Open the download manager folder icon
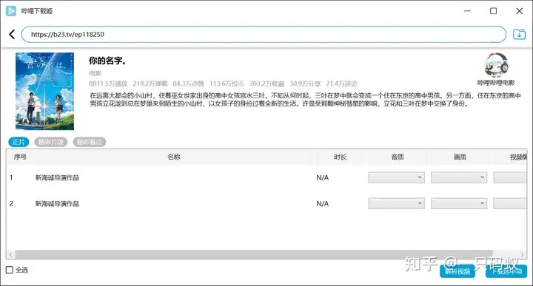The height and width of the screenshot is (286, 533). [x=519, y=34]
